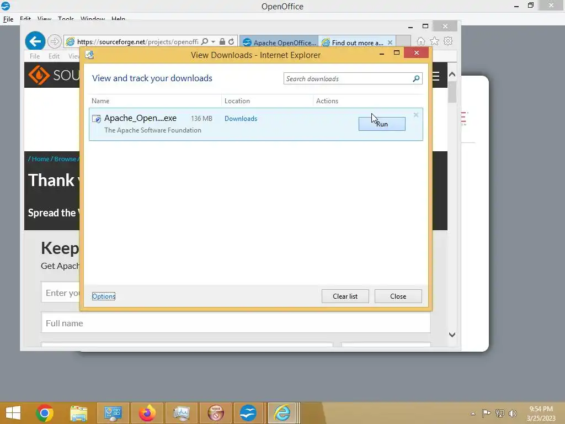Image resolution: width=565 pixels, height=424 pixels.
Task: Close the 'Find out more a...' tab
Action: pyautogui.click(x=390, y=43)
